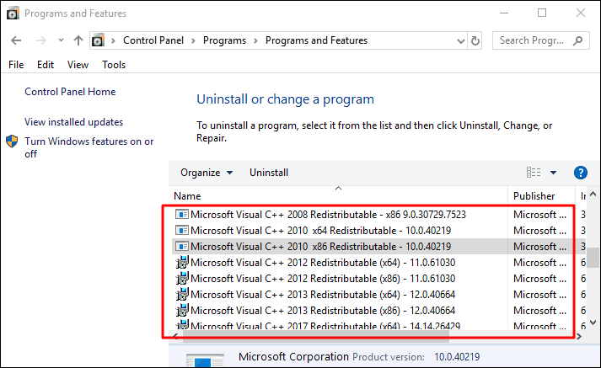Click the search magnifier icon

coord(578,40)
